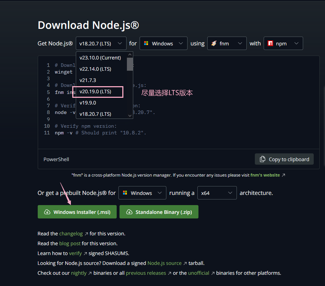This screenshot has width=325, height=286.
Task: Click the download cloud icon on .msi button
Action: click(x=47, y=212)
